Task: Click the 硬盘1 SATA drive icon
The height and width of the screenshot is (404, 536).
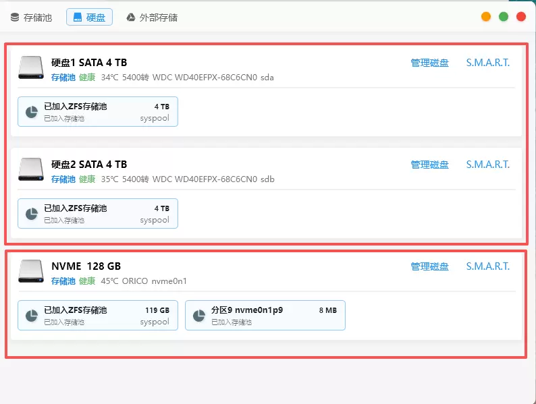Action: pos(31,68)
